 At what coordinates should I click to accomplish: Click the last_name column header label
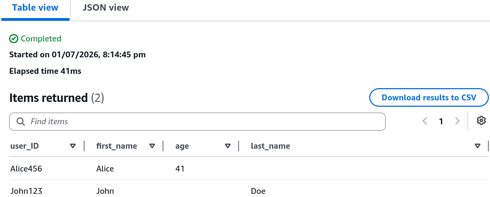click(x=271, y=146)
